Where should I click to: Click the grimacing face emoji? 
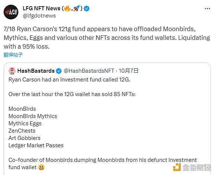point(41,167)
